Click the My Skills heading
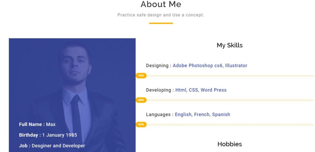This screenshot has width=315, height=152. coord(230,45)
